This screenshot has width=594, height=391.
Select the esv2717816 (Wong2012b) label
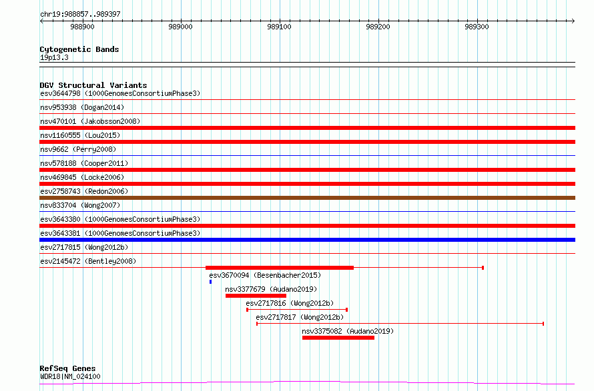point(290,303)
